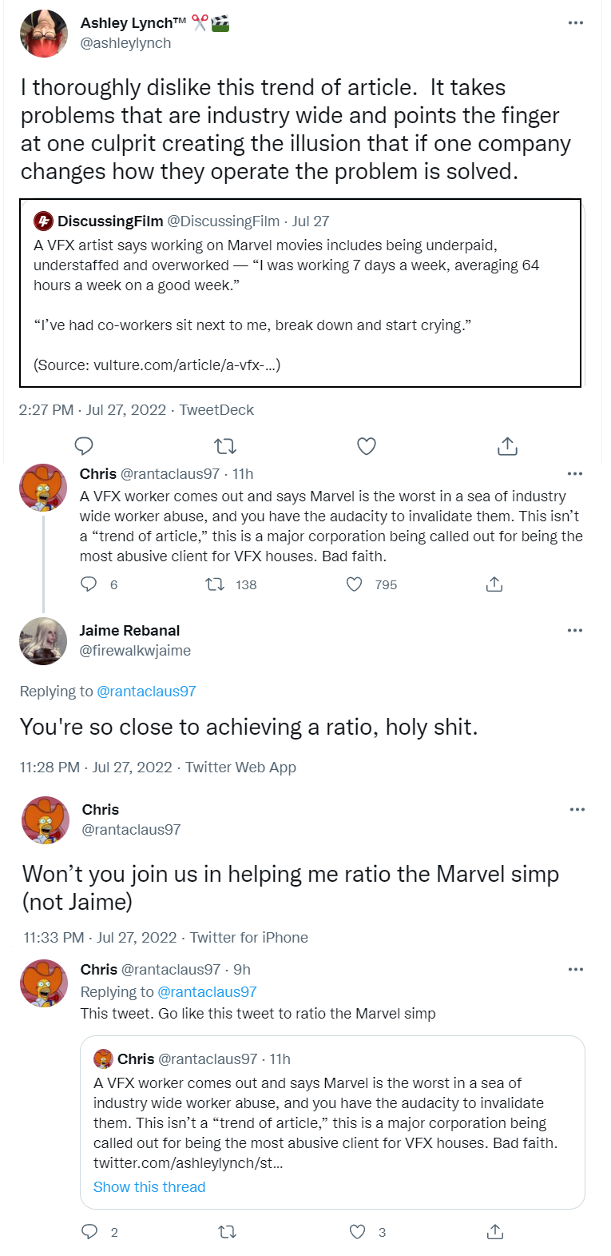Share Chris's tweet with 795 likes

pos(494,584)
